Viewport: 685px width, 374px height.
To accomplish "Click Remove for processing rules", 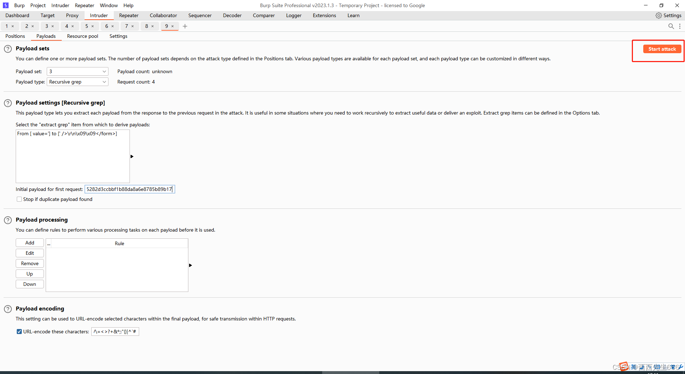I will pos(30,263).
